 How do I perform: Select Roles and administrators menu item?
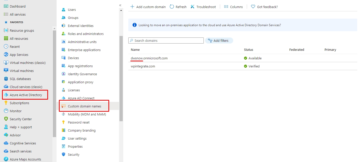[86, 34]
